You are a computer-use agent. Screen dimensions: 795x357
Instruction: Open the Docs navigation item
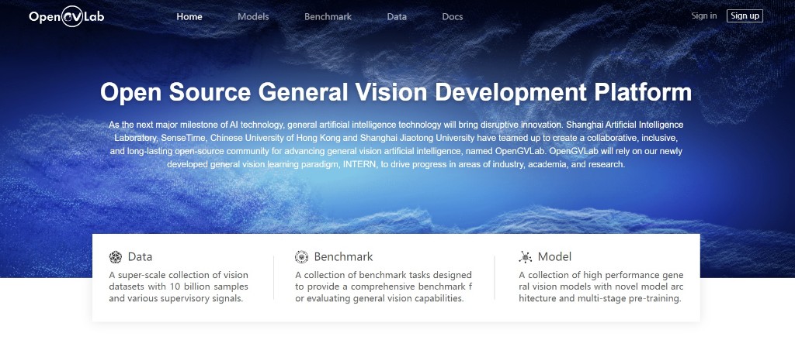453,16
